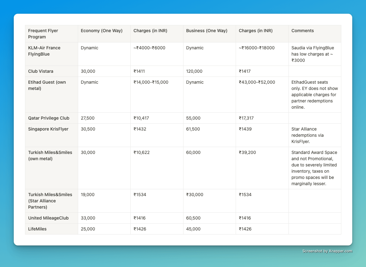Click the "Frequent Flyer Program" column header
This screenshot has width=366, height=267.
pyautogui.click(x=43, y=34)
